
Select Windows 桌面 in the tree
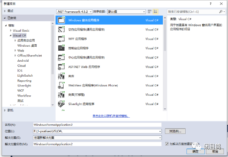(27, 45)
